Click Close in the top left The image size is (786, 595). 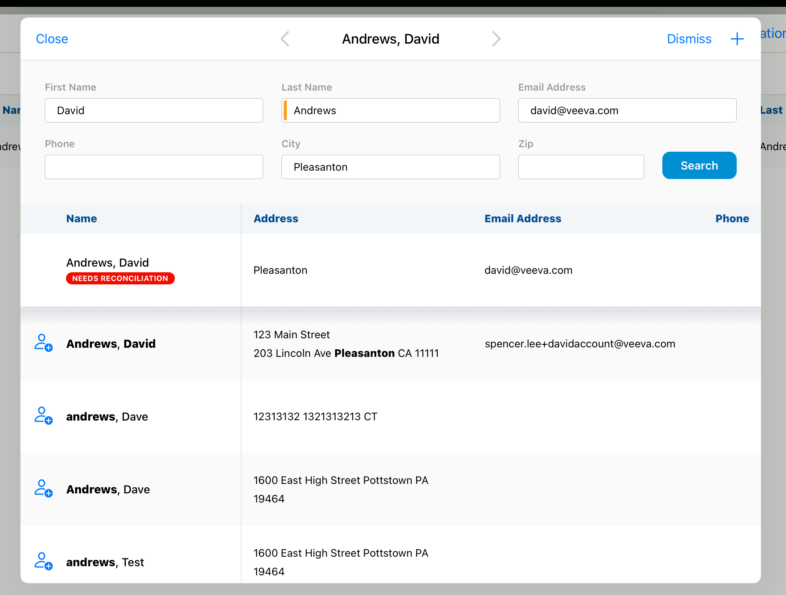point(52,39)
